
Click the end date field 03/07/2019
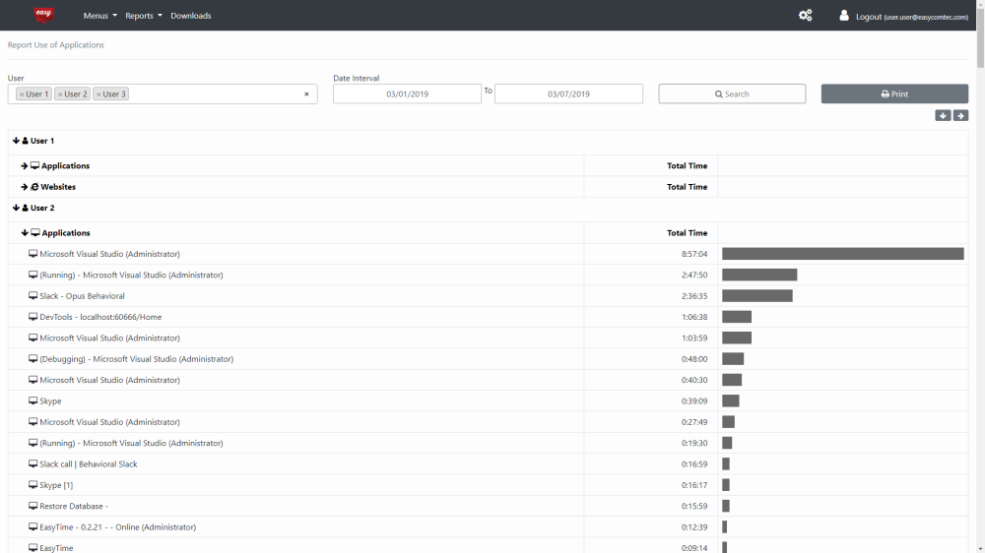tap(568, 94)
